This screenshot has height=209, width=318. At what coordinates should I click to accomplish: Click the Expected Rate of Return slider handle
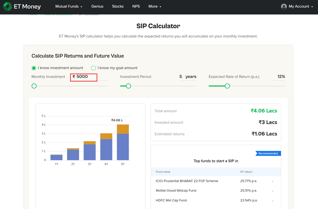pyautogui.click(x=227, y=86)
